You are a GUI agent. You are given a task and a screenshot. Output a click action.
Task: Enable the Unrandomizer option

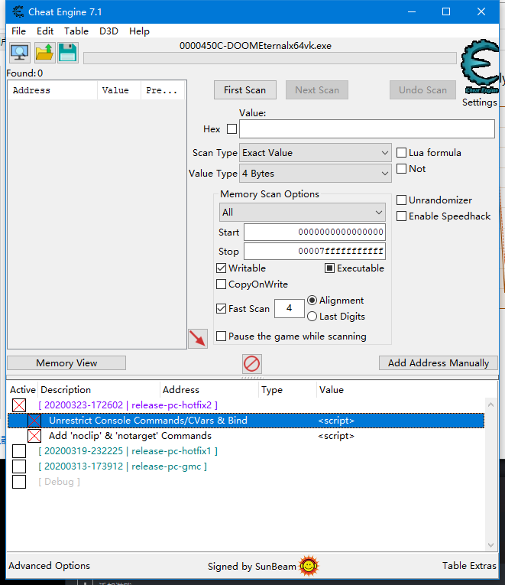(x=401, y=200)
